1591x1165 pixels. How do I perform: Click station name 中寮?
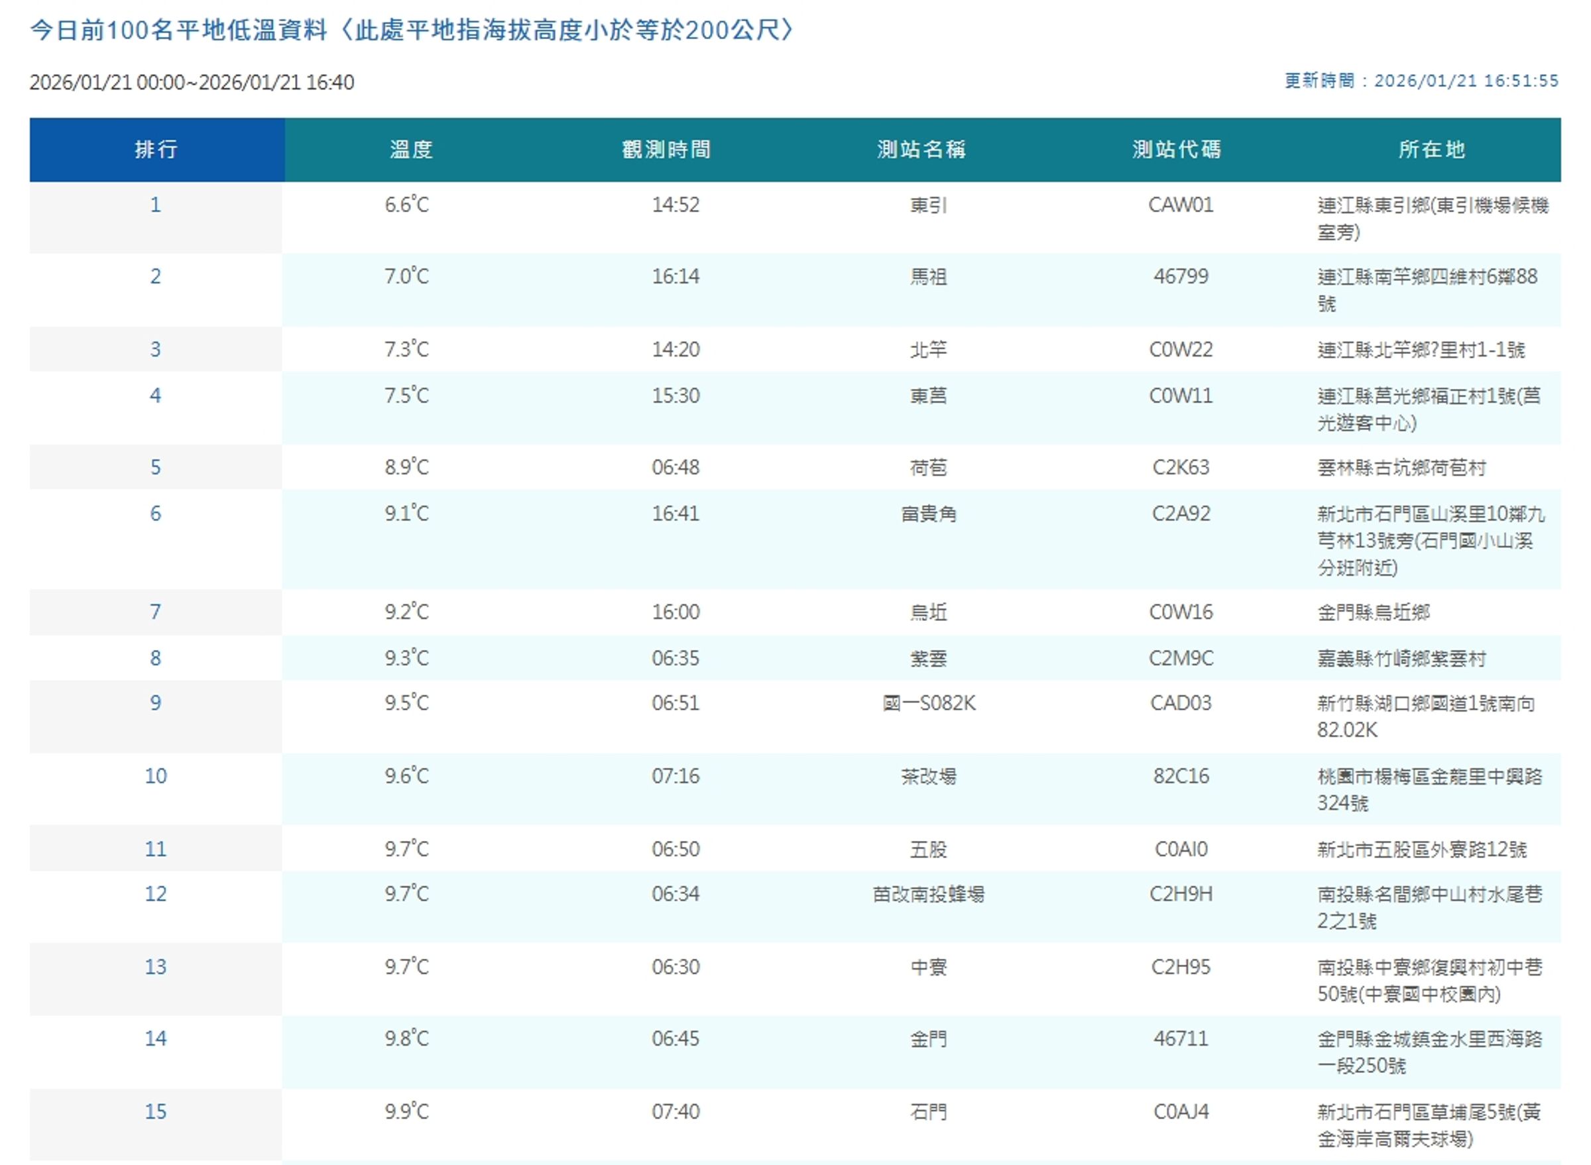click(928, 967)
